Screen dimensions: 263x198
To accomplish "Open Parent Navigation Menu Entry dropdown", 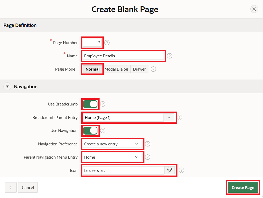I will [112, 157].
